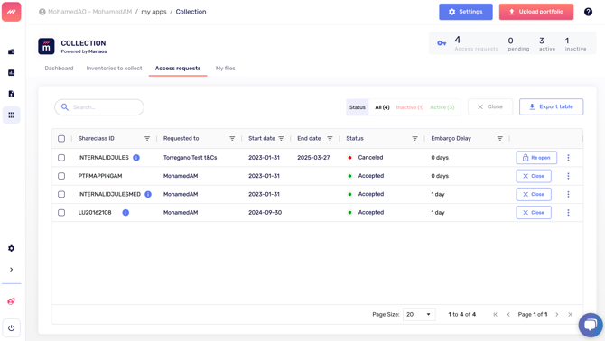Click the power logout icon
Viewport: 605px width, 341px height.
(11, 327)
